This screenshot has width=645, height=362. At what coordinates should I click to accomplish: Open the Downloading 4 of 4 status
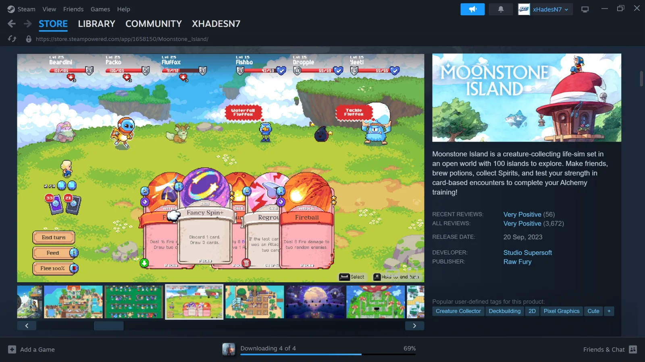[268, 348]
